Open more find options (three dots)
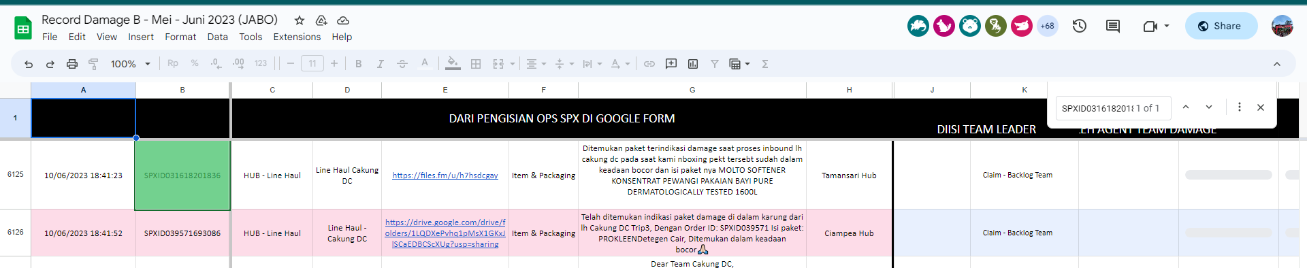 pyautogui.click(x=1240, y=107)
